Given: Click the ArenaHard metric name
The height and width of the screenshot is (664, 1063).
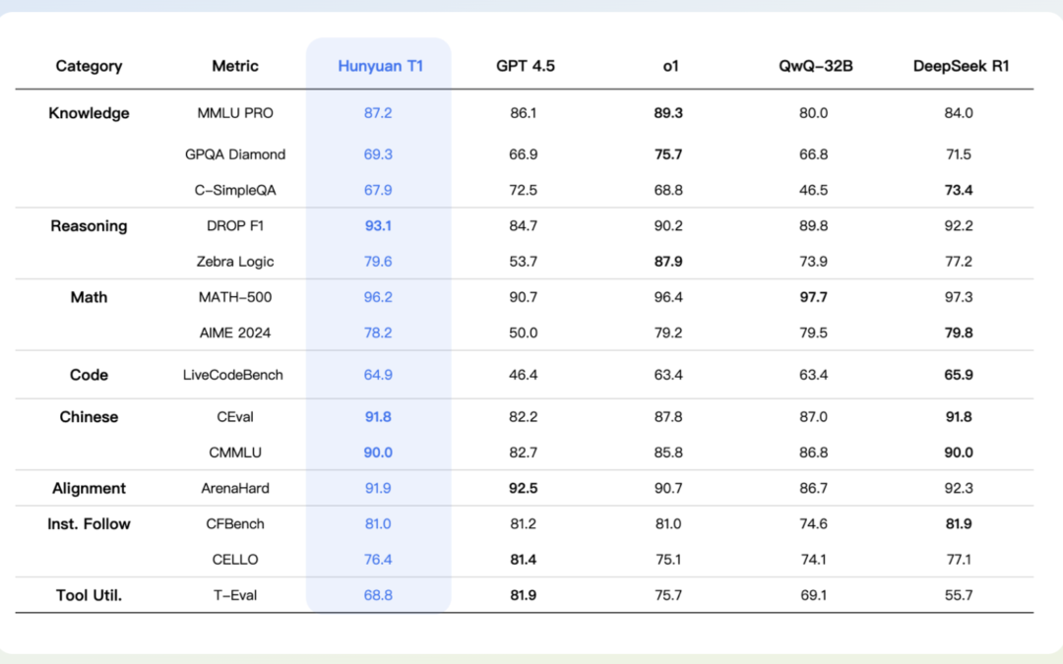Looking at the screenshot, I should click(235, 488).
